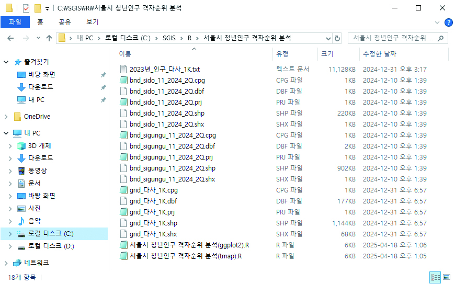Image resolution: width=455 pixels, height=284 pixels.
Task: Click the Properties quick access icon
Action: click(x=26, y=8)
